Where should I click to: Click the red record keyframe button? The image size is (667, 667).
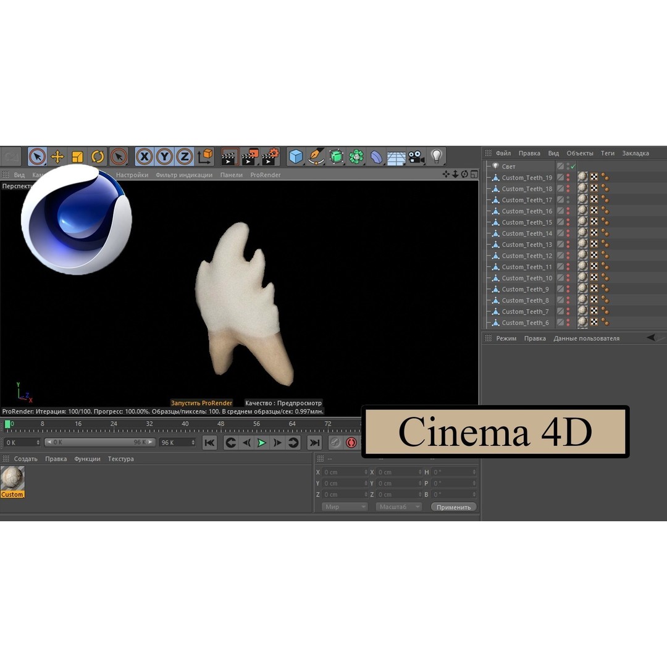pos(351,443)
